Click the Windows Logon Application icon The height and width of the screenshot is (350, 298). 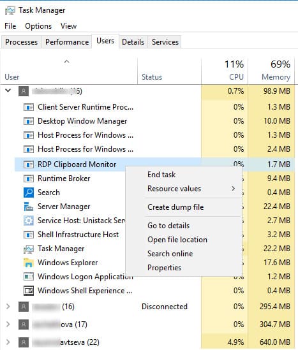point(29,277)
